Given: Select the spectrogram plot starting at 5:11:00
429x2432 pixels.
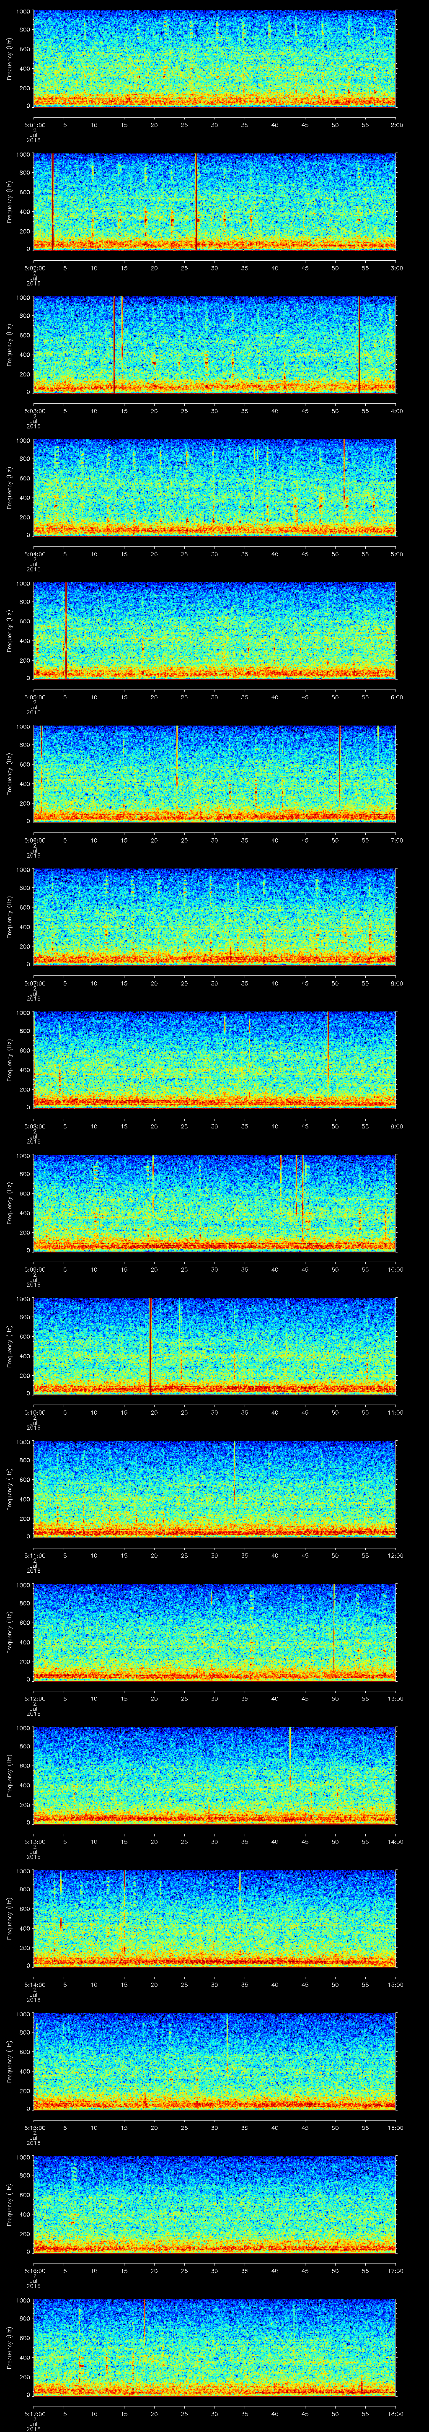Looking at the screenshot, I should click(215, 1490).
